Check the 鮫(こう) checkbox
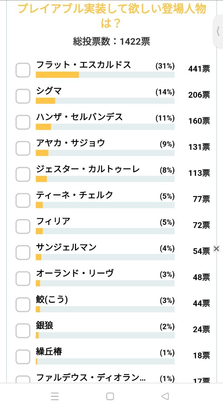This screenshot has height=410, width=223. pos(23,305)
